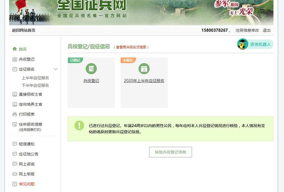Open 定向培养士官 menu item
The width and height of the screenshot is (284, 192).
(x=30, y=104)
